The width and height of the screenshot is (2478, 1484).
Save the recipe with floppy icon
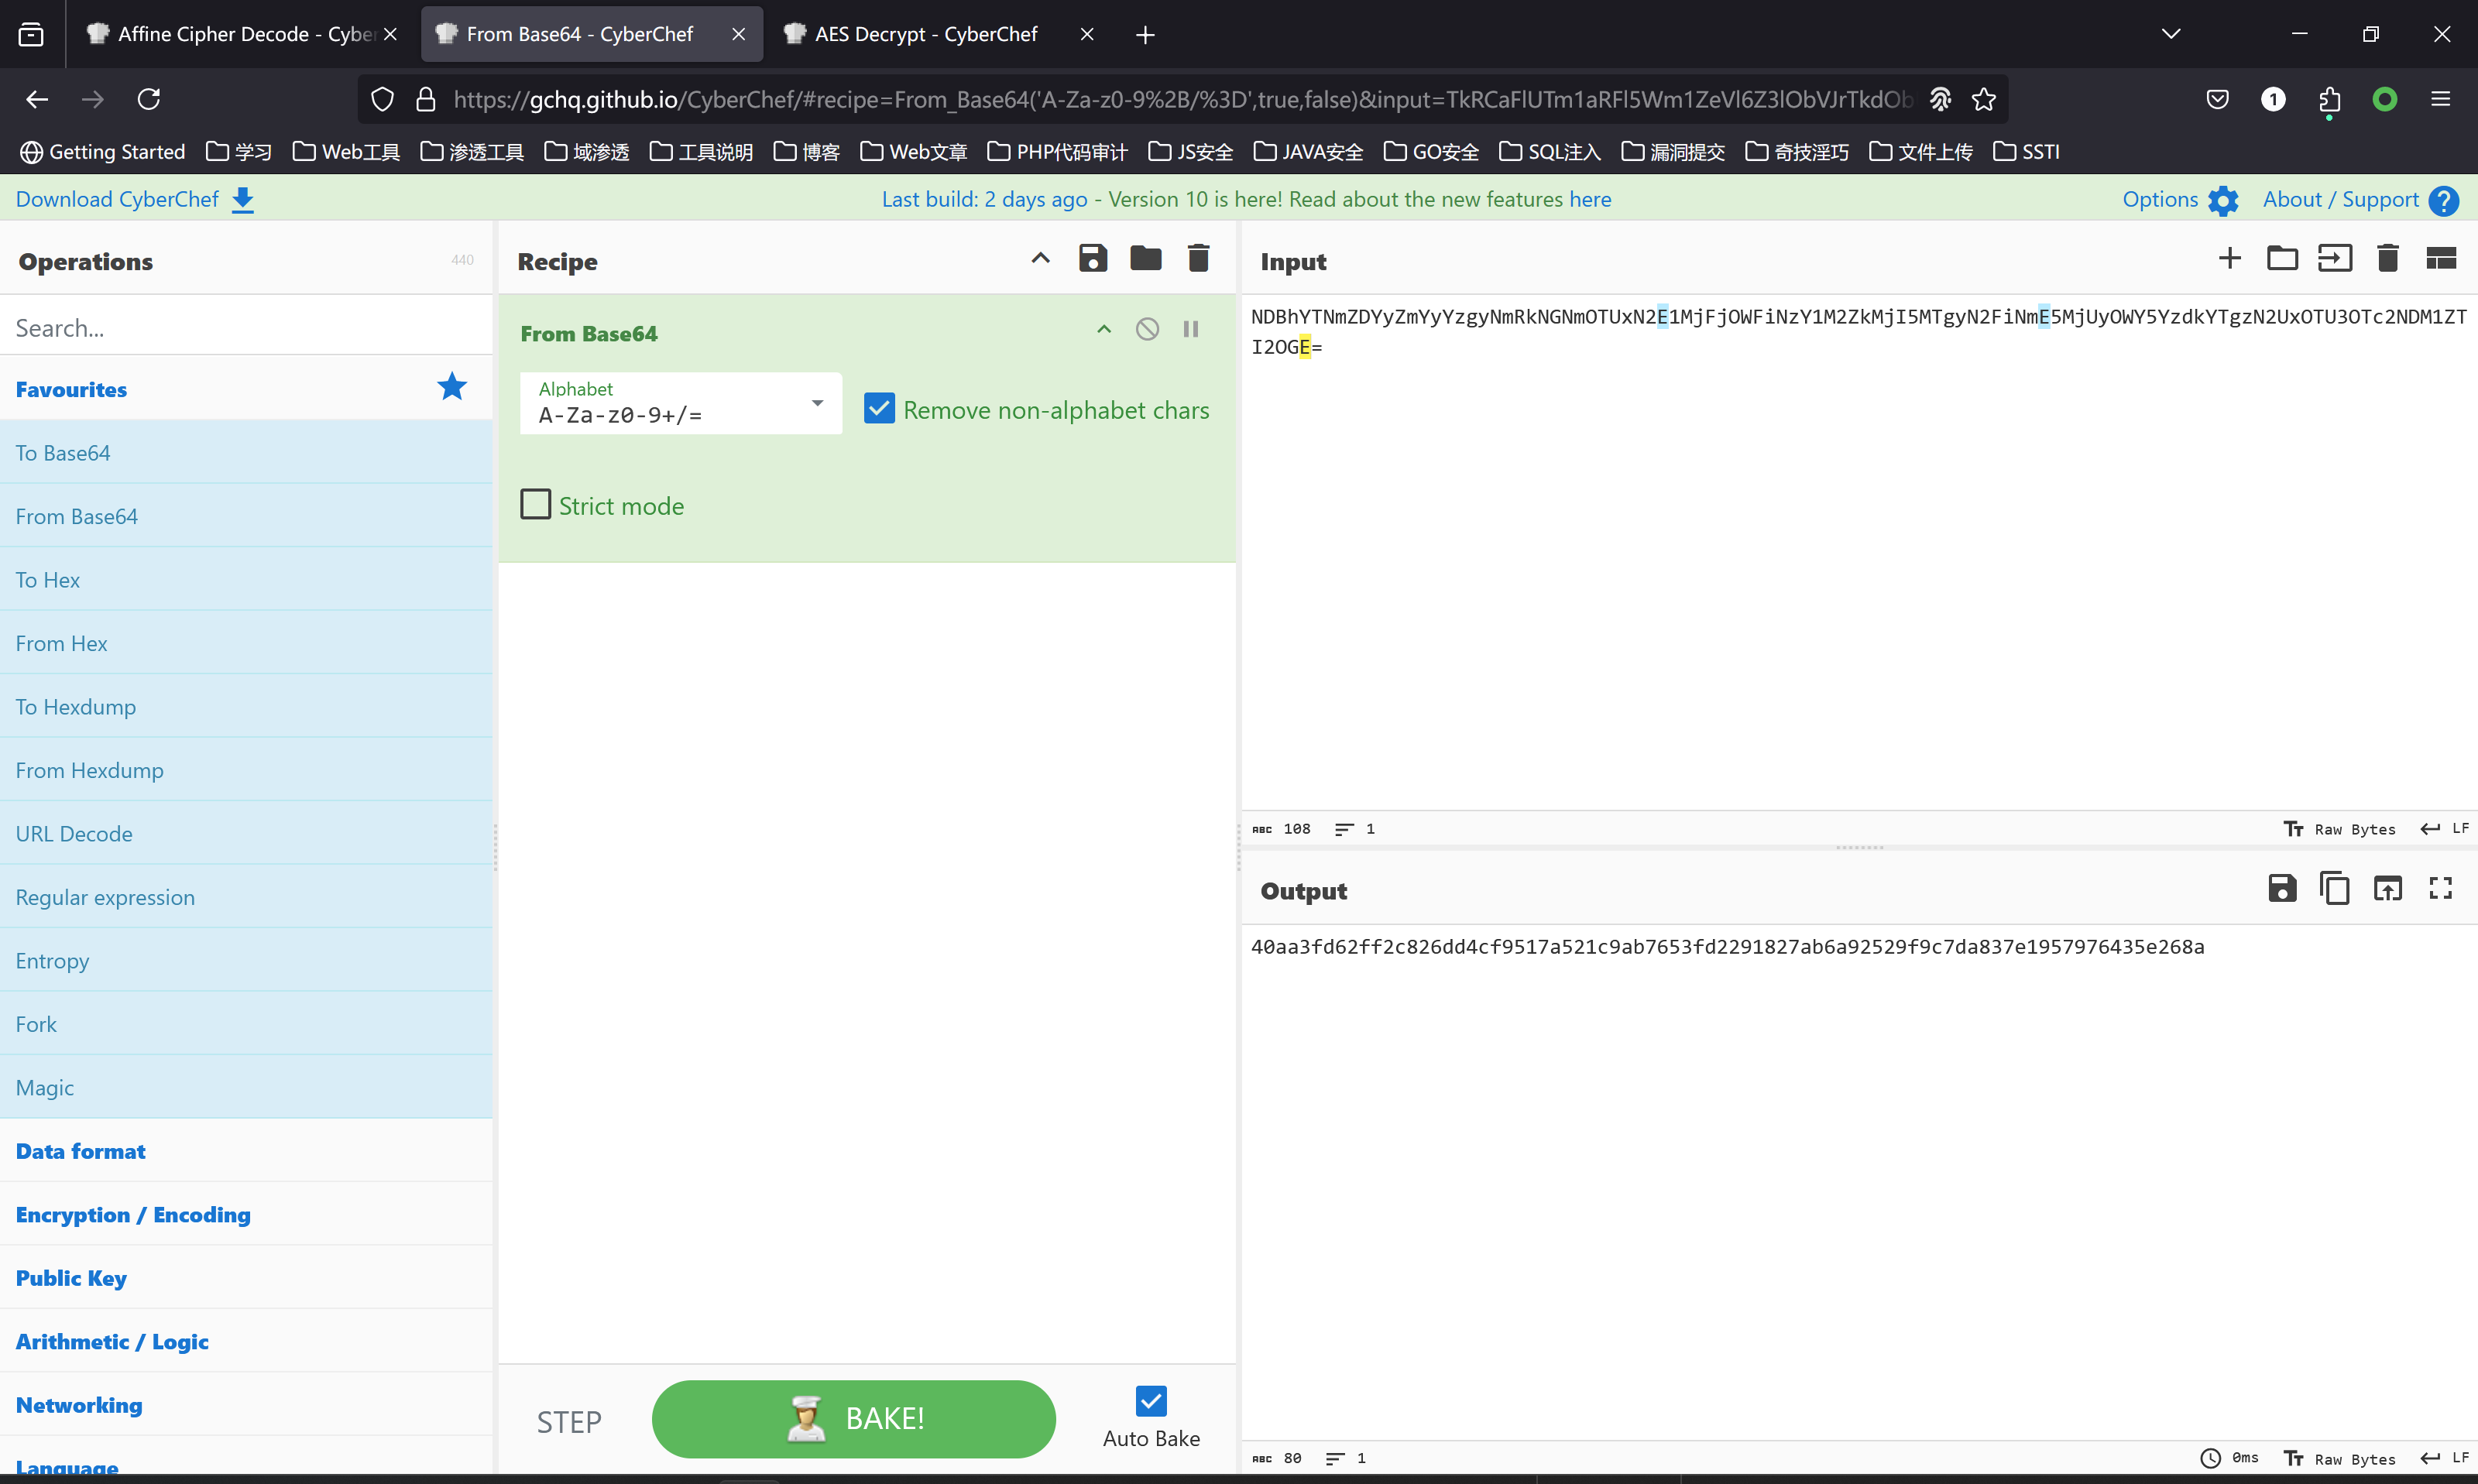click(1092, 259)
